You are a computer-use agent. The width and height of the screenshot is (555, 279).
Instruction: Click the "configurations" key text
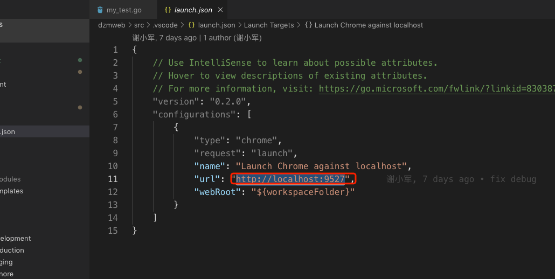click(x=195, y=114)
